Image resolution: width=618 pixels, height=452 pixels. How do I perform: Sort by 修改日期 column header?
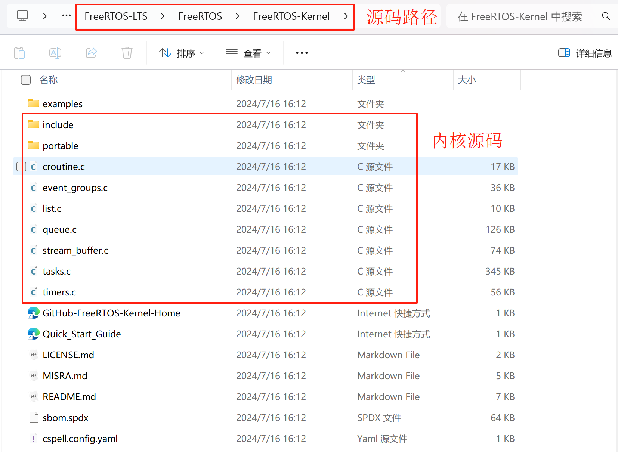(x=254, y=80)
